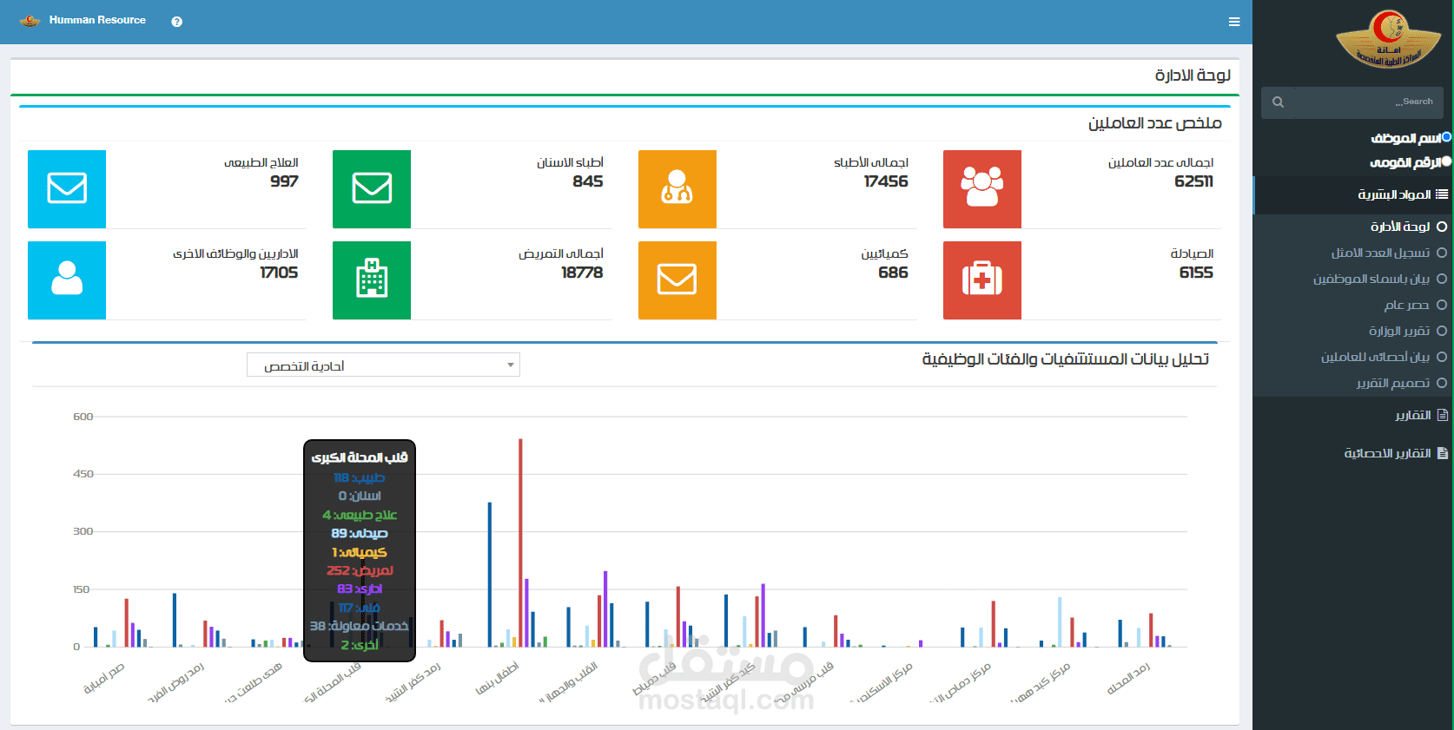Click the red medkit icon for الصيادلة
Viewport: 1454px width, 730px height.
click(x=982, y=280)
